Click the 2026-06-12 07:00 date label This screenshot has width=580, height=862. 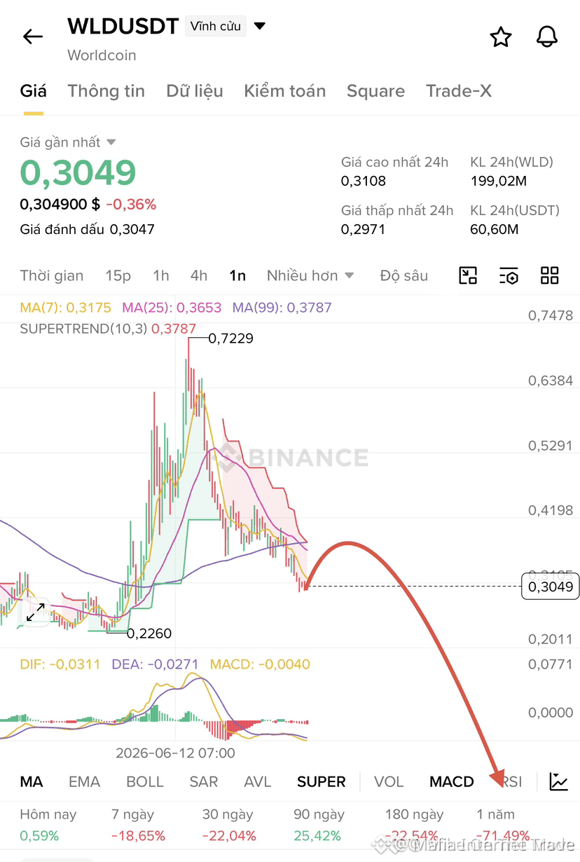[x=175, y=753]
